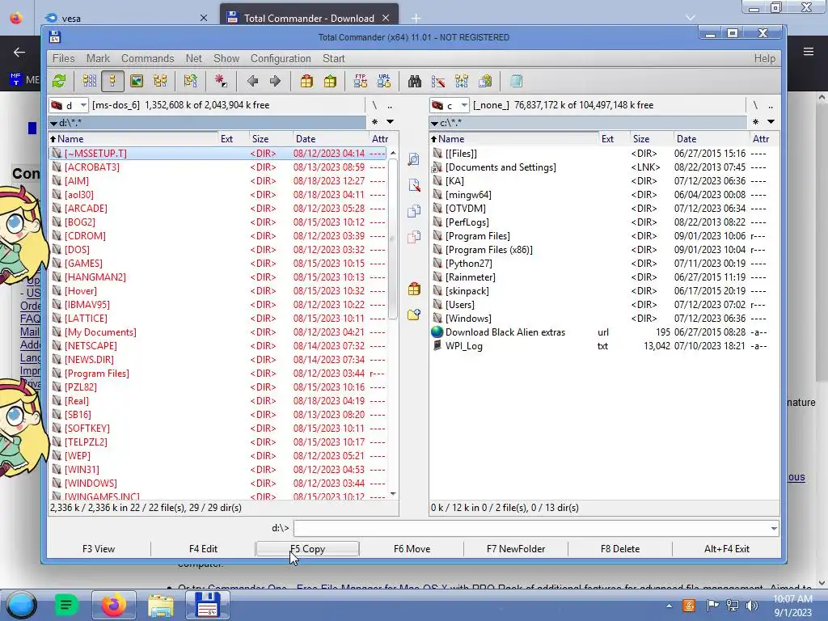Open the Files menu
Viewport: 828px width, 621px height.
coord(63,58)
